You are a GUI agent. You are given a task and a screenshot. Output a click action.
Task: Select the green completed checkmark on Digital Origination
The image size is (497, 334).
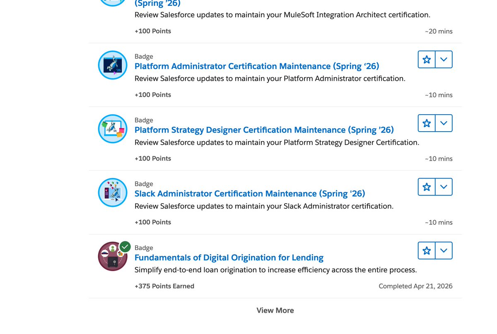click(125, 247)
